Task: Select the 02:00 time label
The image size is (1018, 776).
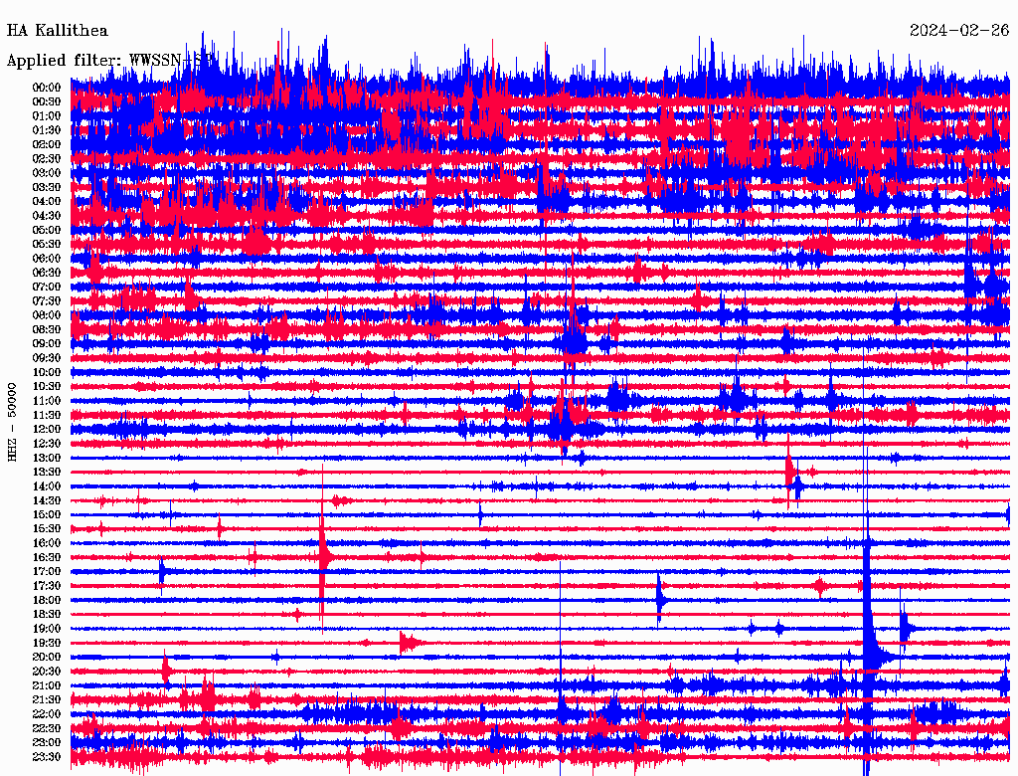Action: click(x=47, y=144)
